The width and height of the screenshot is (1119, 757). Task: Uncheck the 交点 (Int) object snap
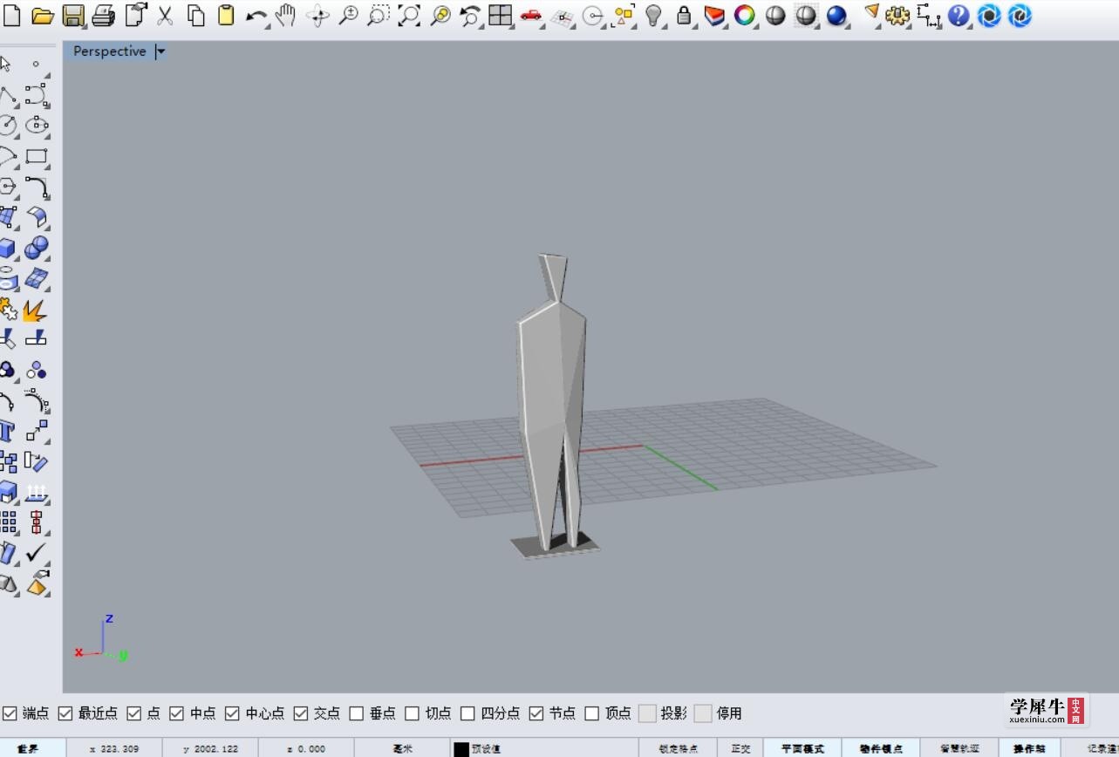300,713
